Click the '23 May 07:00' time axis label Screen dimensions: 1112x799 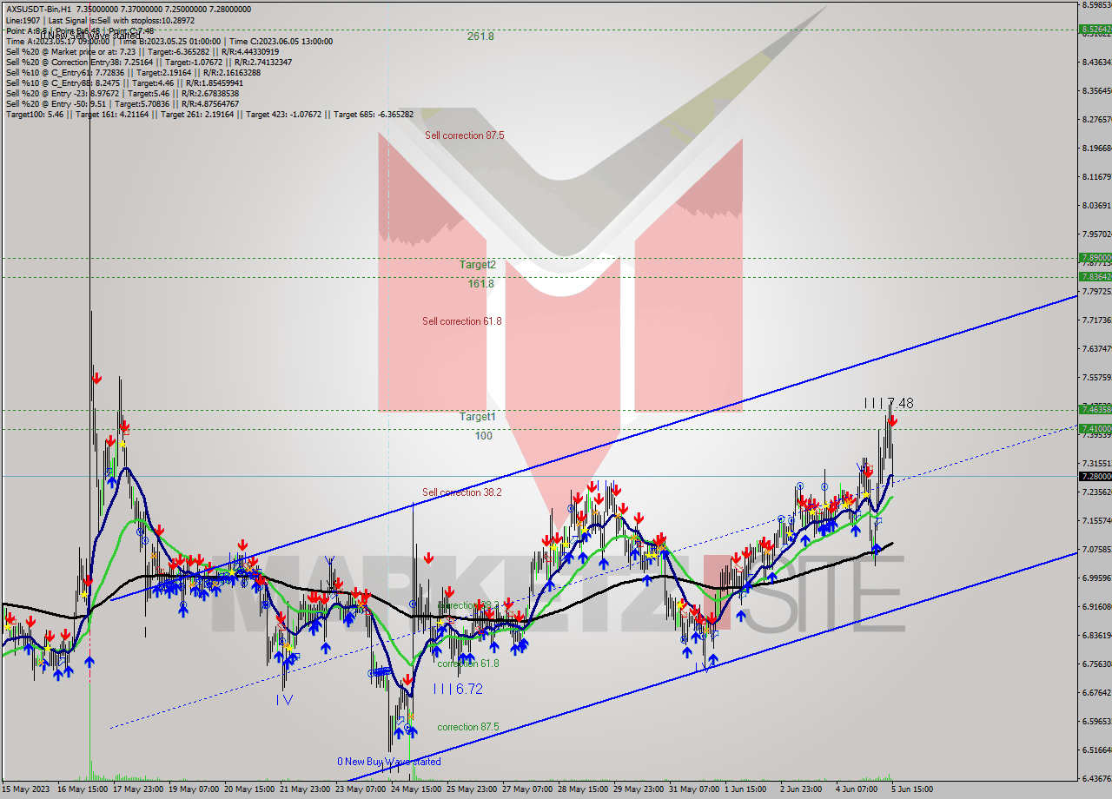[x=361, y=789]
